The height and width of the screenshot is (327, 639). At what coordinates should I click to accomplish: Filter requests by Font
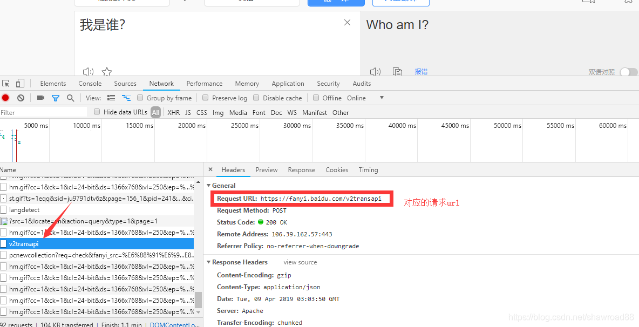point(259,112)
